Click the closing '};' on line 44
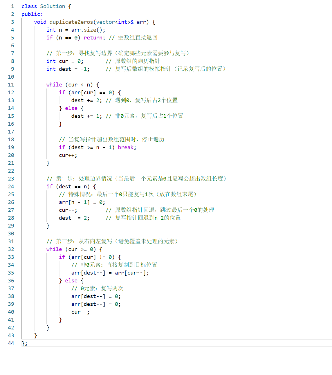This screenshot has width=332, height=375. click(25, 343)
